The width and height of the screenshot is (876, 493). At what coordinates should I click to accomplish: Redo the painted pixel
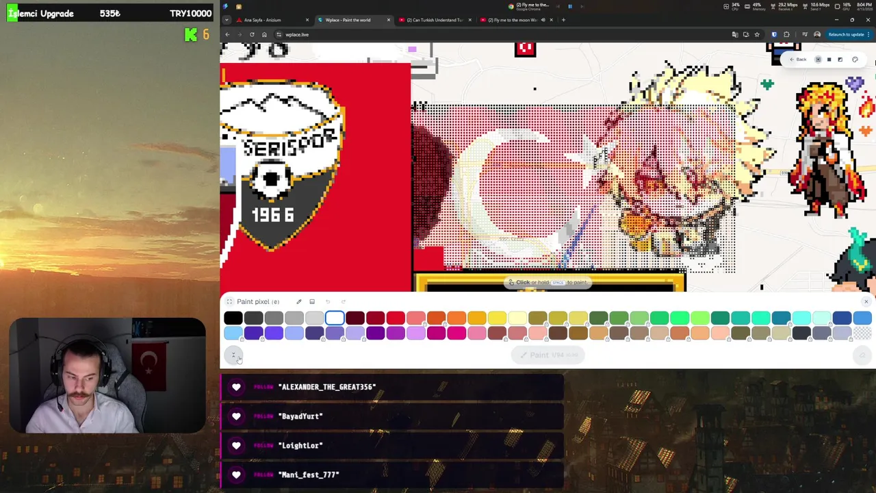point(344,301)
